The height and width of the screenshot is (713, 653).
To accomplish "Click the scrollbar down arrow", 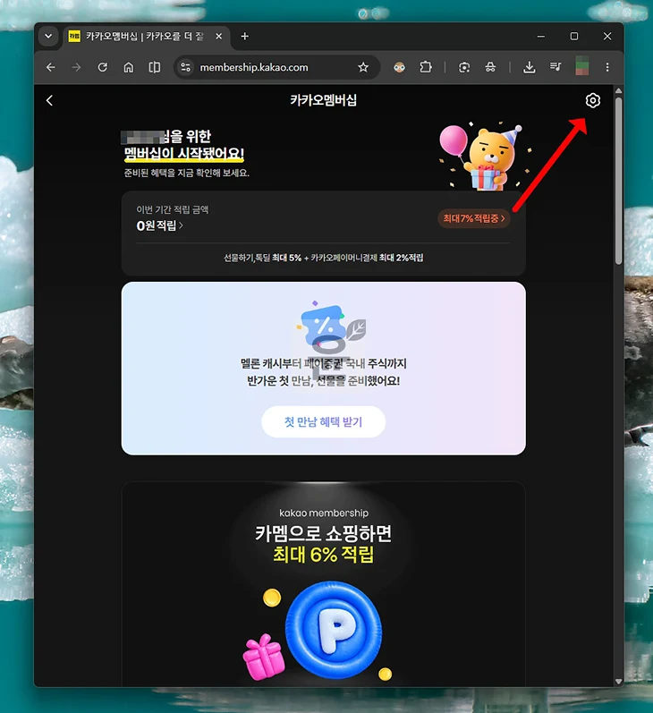I will pos(618,681).
